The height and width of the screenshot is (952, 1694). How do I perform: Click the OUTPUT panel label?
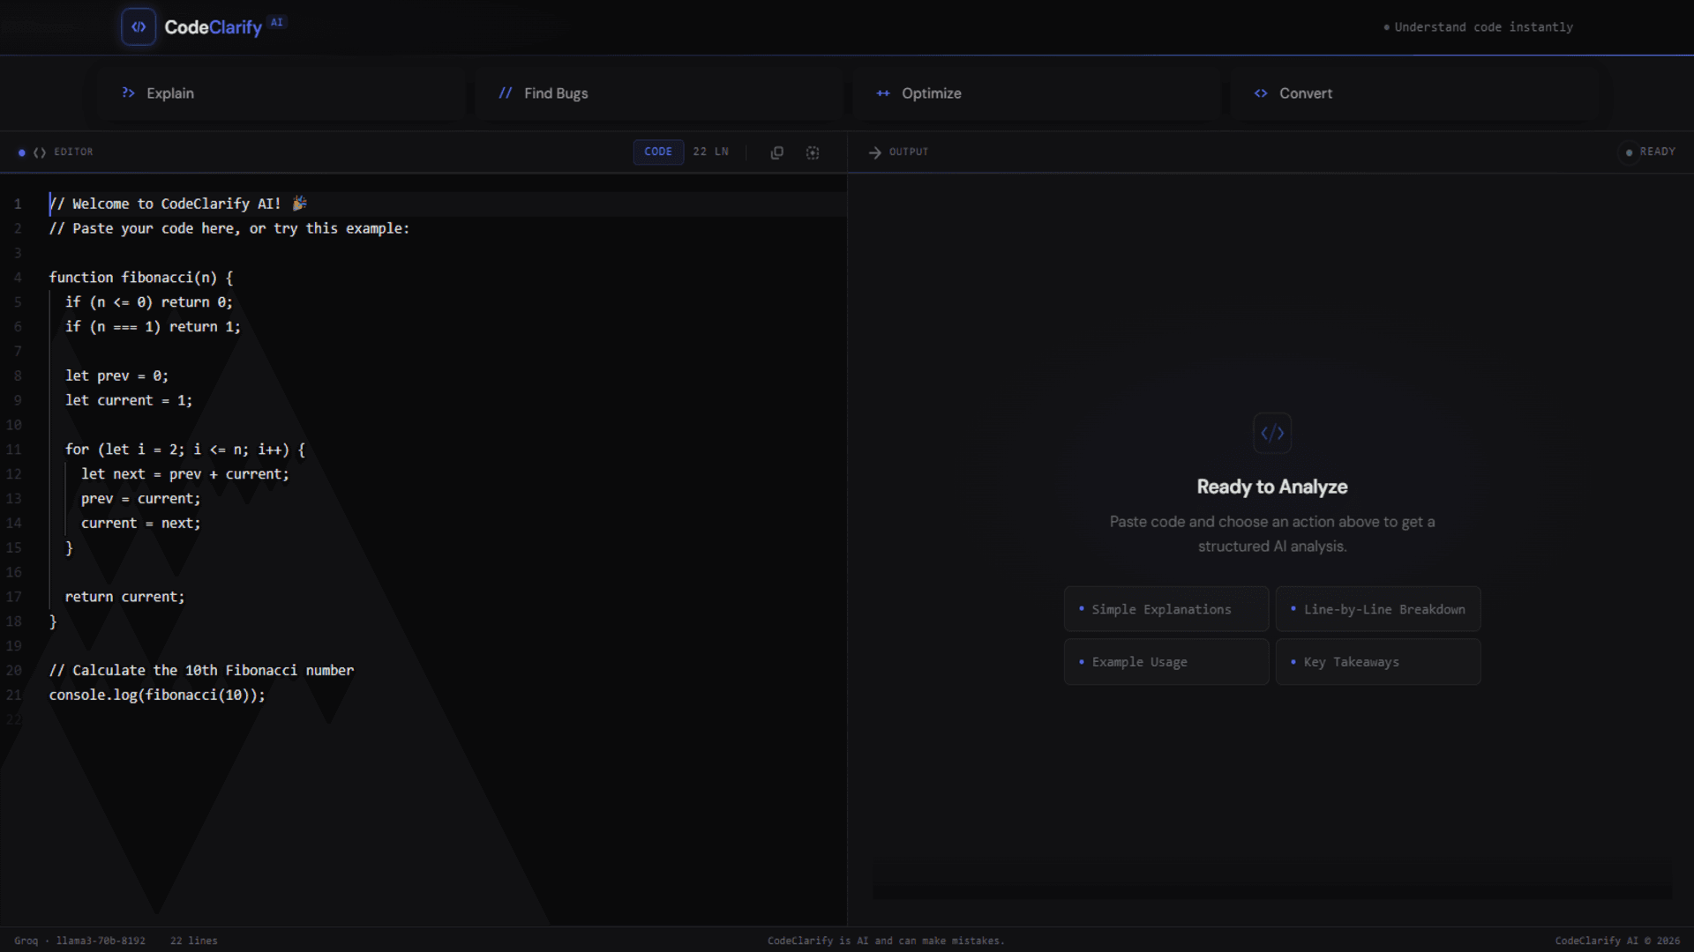[909, 152]
